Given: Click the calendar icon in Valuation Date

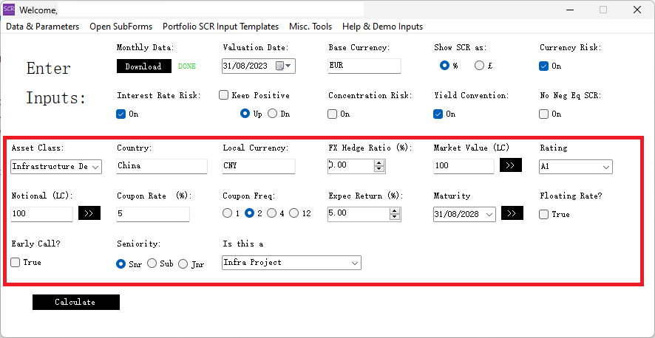Looking at the screenshot, I should coord(280,66).
